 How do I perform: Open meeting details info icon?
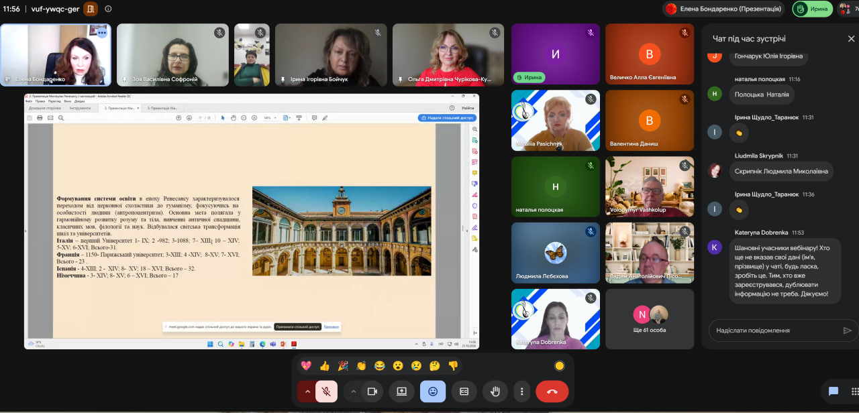[x=109, y=9]
